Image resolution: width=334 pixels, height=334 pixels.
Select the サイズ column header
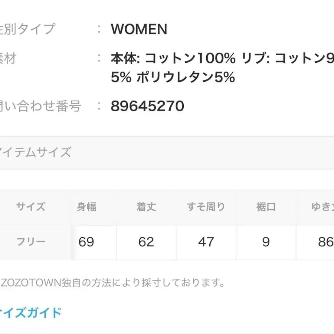(31, 207)
